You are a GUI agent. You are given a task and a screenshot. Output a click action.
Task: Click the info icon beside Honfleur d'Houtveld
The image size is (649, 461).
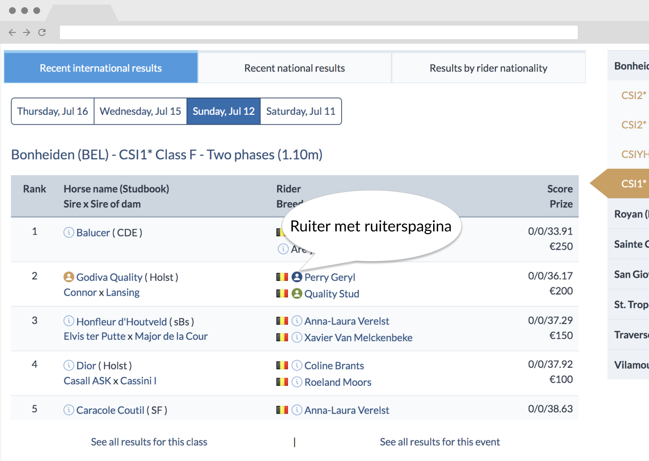click(x=69, y=321)
